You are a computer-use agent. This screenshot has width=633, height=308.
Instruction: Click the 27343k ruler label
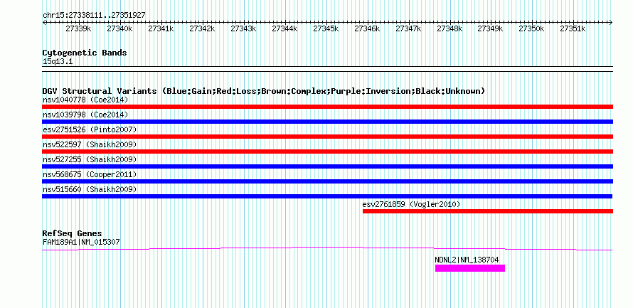(243, 28)
